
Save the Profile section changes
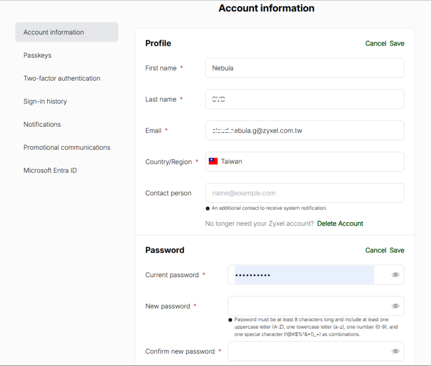(397, 44)
